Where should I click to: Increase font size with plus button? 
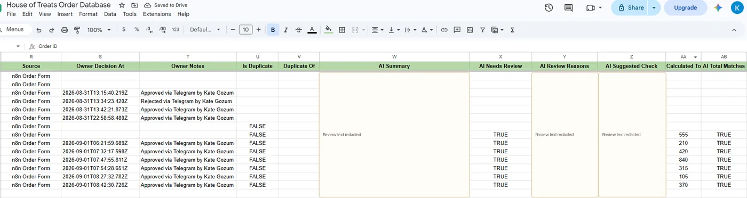pos(259,30)
